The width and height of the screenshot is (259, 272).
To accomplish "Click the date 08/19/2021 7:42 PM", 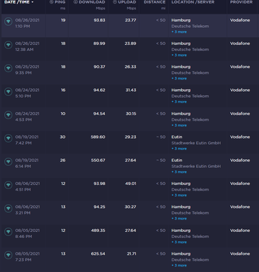I will 27,140.
